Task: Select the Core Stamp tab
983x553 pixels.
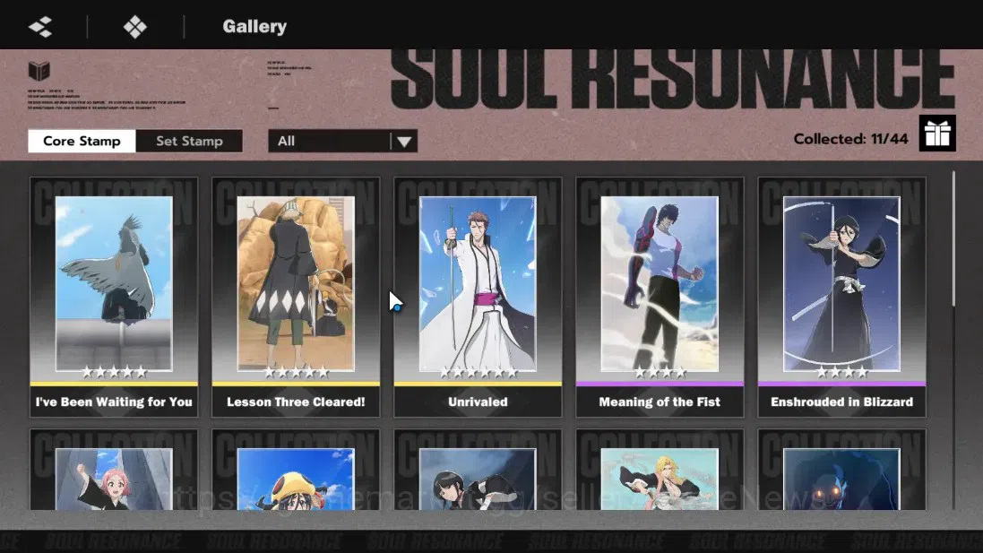Action: point(82,141)
